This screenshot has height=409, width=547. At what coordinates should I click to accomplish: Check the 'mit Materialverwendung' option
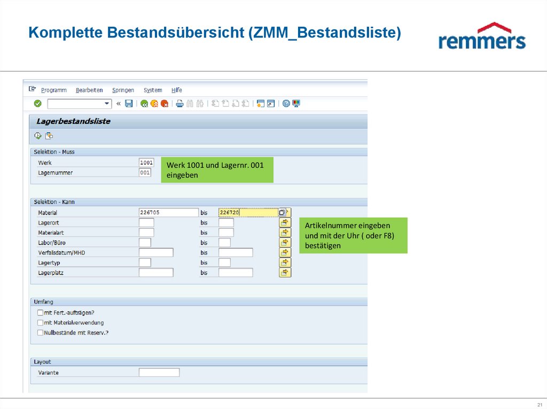tap(40, 323)
